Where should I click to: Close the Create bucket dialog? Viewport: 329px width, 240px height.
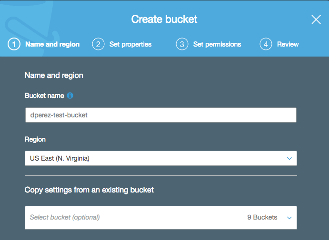click(316, 19)
